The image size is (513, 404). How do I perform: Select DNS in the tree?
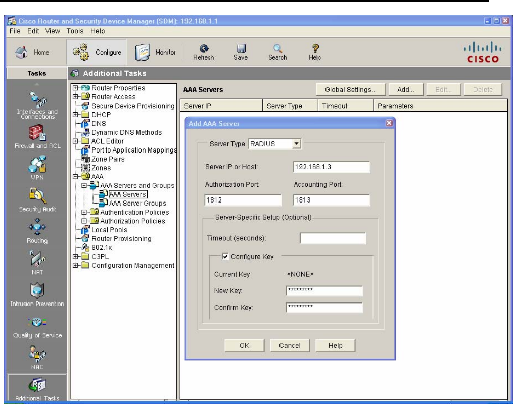99,124
